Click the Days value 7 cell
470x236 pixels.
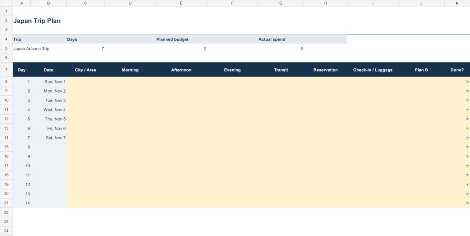[x=85, y=49]
